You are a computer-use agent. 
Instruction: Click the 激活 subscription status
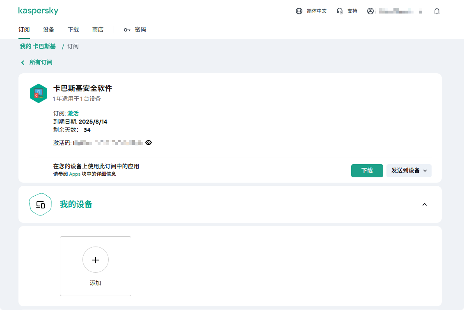tap(73, 113)
